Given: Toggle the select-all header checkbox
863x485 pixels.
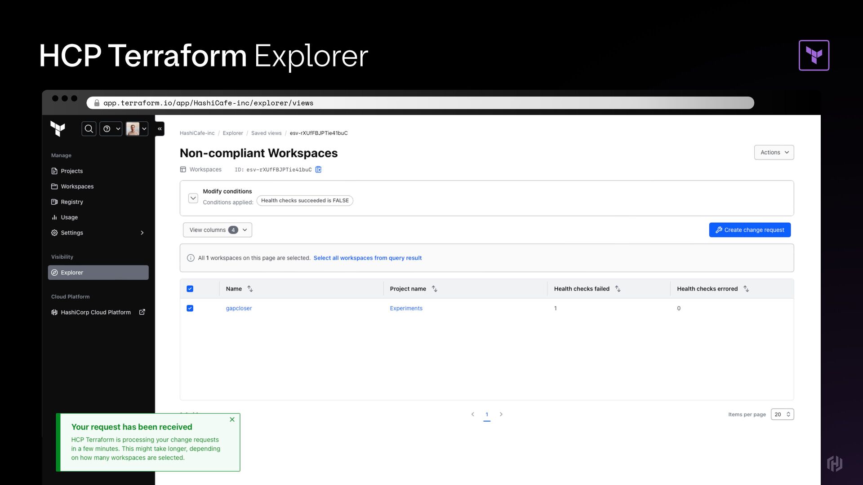Looking at the screenshot, I should (x=190, y=289).
